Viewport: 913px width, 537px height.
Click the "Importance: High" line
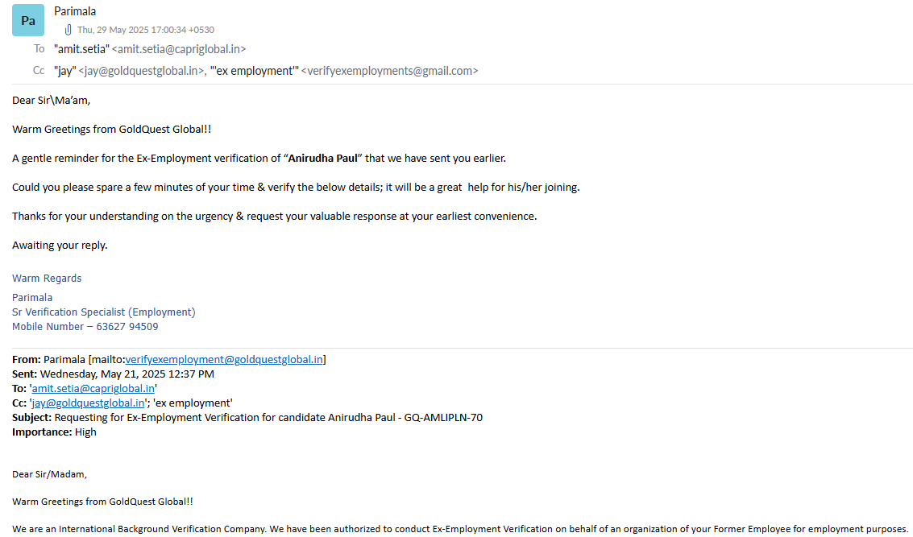coord(54,432)
